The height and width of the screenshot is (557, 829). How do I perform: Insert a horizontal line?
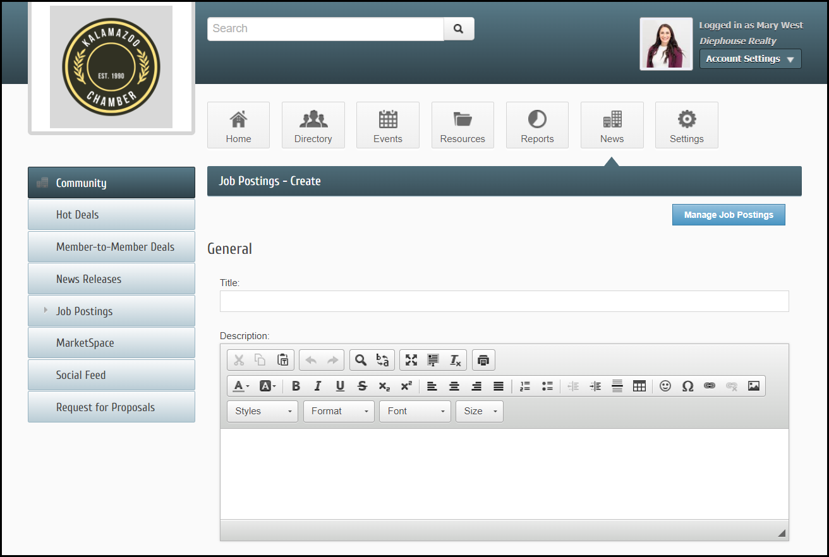[x=617, y=386]
